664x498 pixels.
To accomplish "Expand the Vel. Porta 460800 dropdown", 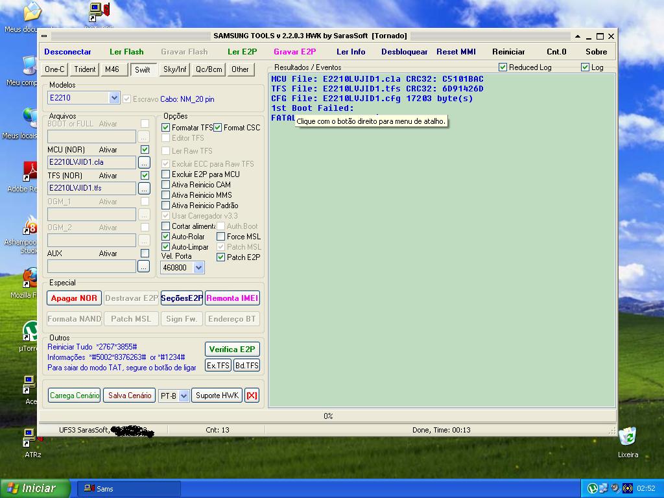I will 198,268.
